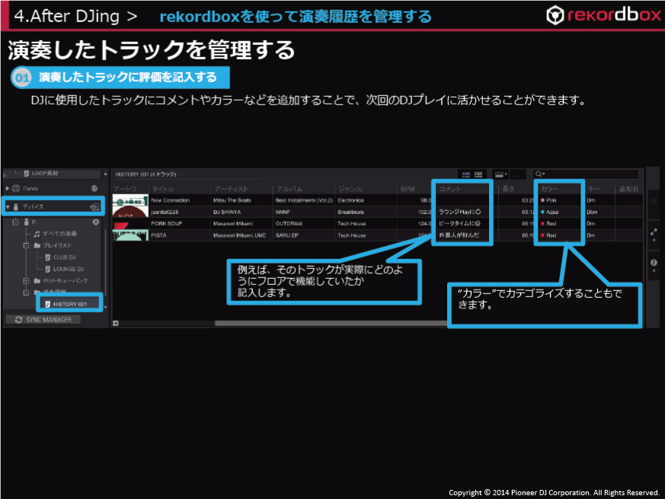Sort by the カラー column header
The height and width of the screenshot is (499, 665).
pyautogui.click(x=550, y=189)
